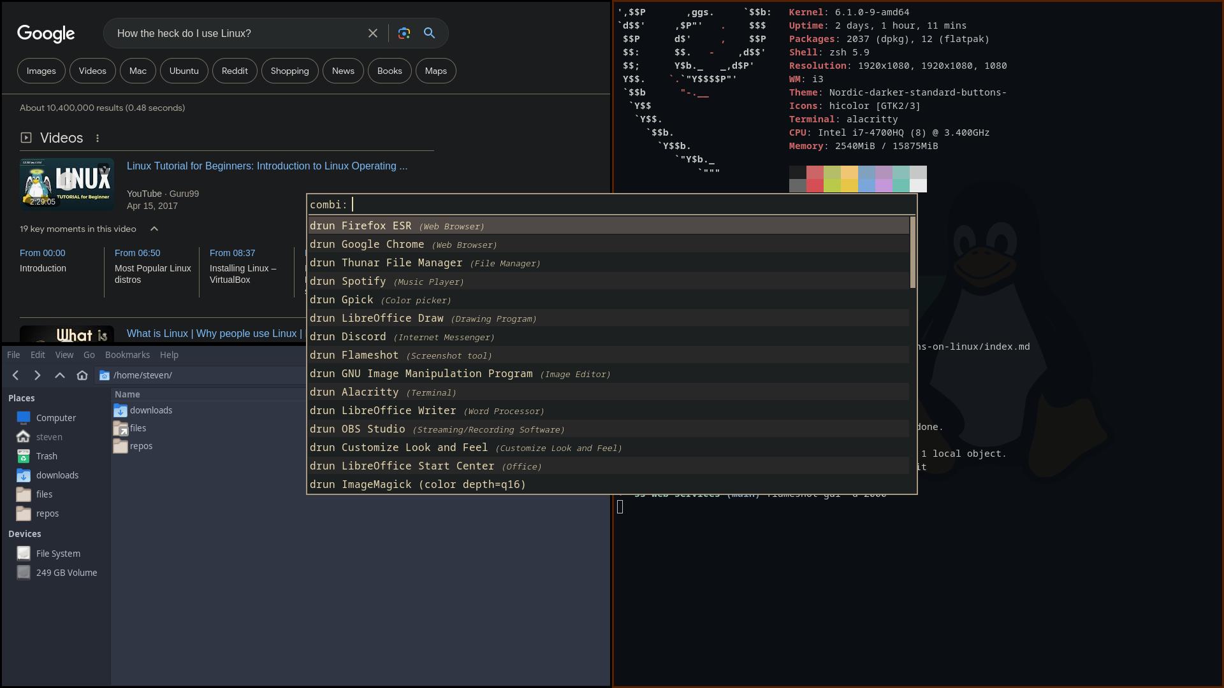The image size is (1224, 688).
Task: Click repos folder in sidebar
Action: click(x=47, y=512)
